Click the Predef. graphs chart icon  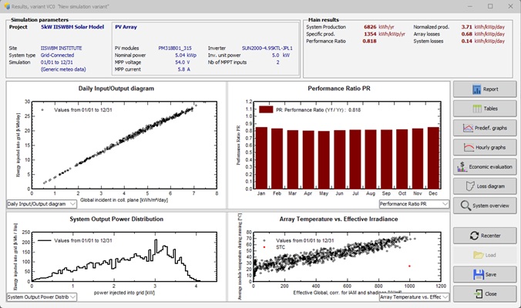tap(468, 128)
